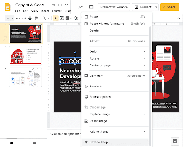
Task: Click the yellow Share button
Action: [x=170, y=7]
